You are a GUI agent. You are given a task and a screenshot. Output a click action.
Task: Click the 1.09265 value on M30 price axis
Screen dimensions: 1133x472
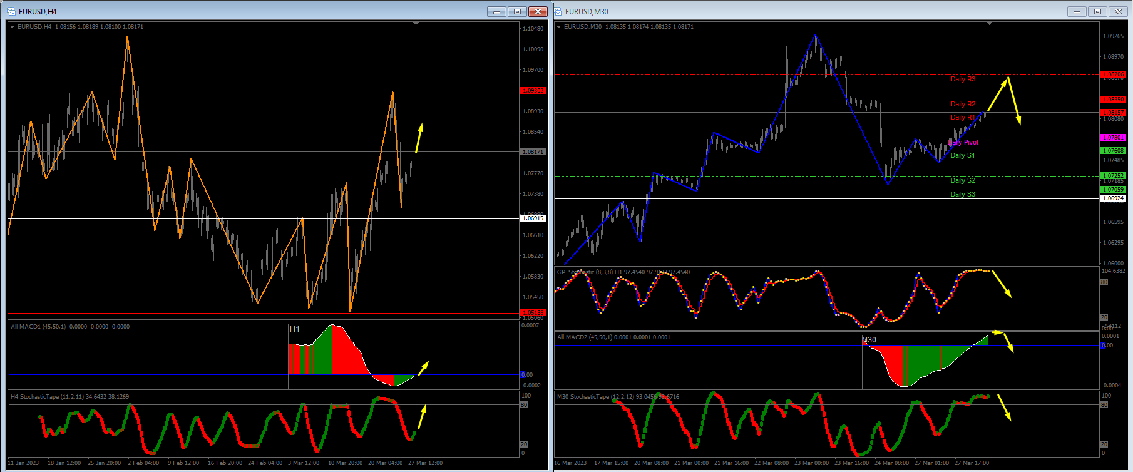click(x=1113, y=36)
